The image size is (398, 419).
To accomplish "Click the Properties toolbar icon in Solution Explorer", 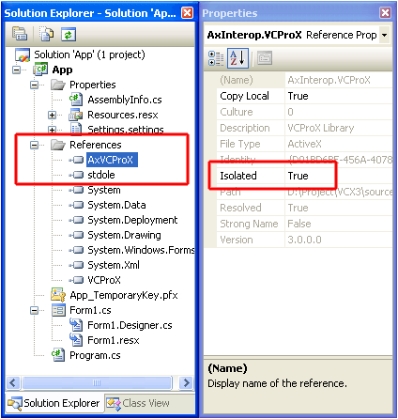I will 20,34.
